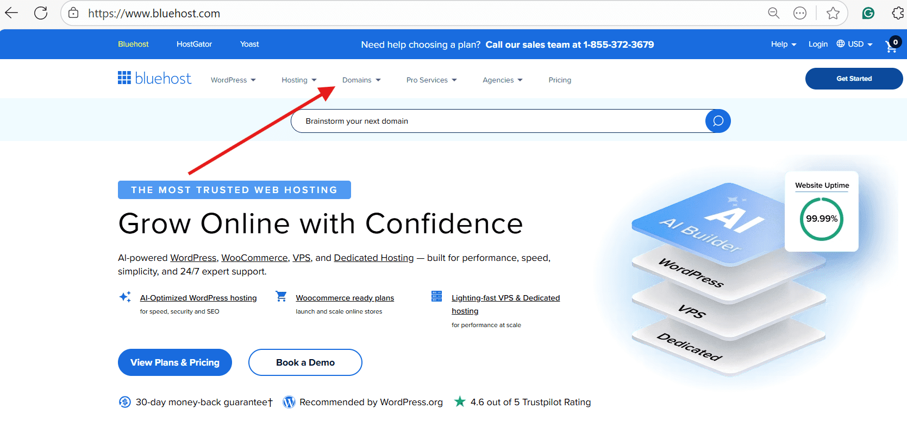Click the Website Uptime card title
The width and height of the screenshot is (907, 428).
tap(822, 185)
